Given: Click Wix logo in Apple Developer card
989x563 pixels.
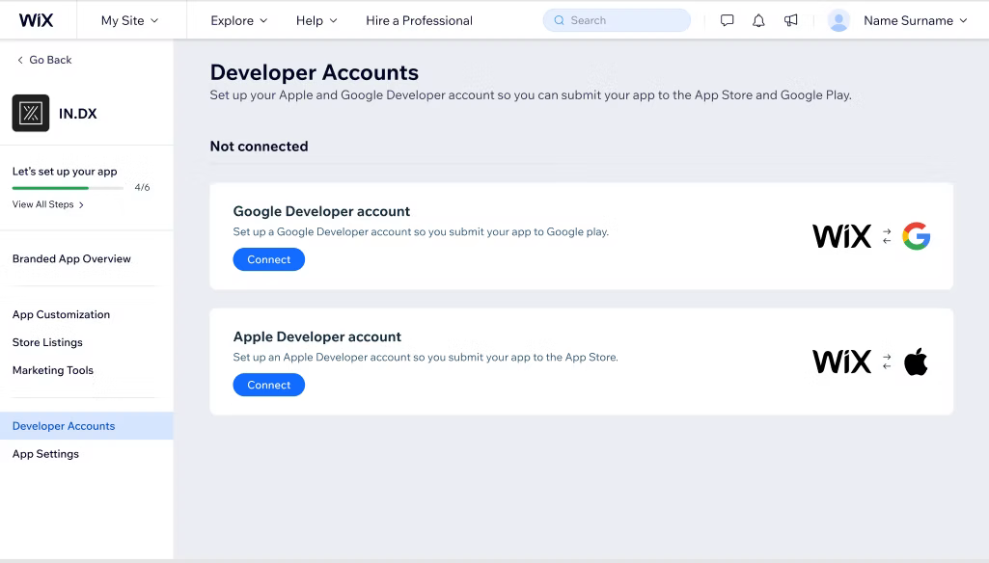Looking at the screenshot, I should pos(841,362).
